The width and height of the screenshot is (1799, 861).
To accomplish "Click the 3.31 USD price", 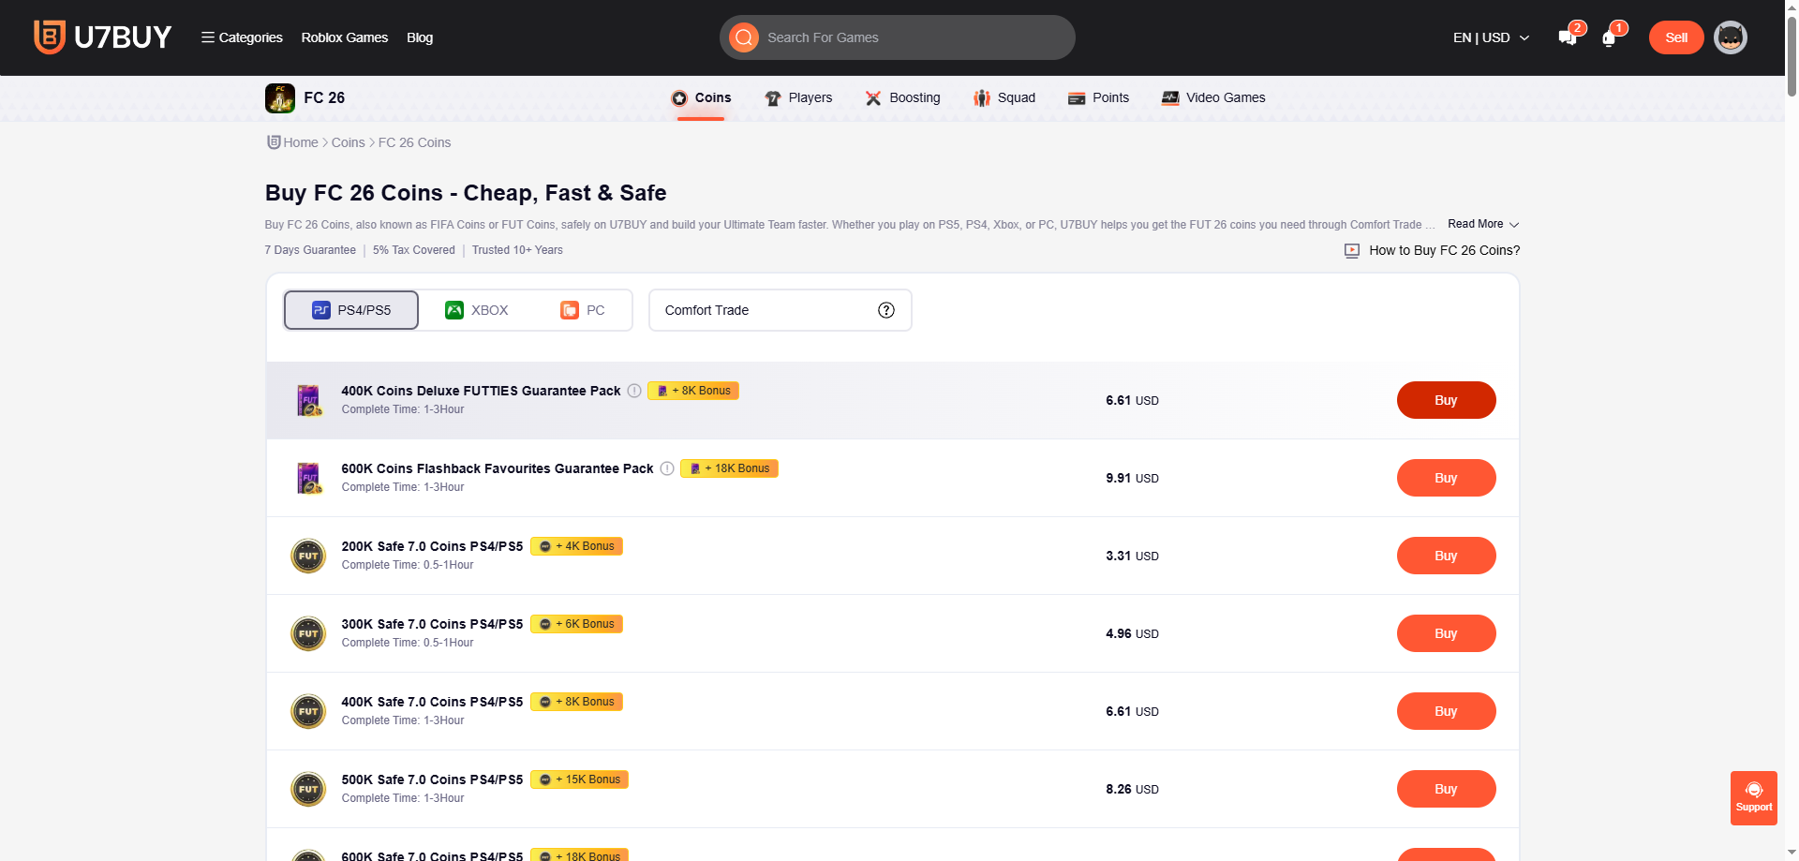I will 1132,556.
